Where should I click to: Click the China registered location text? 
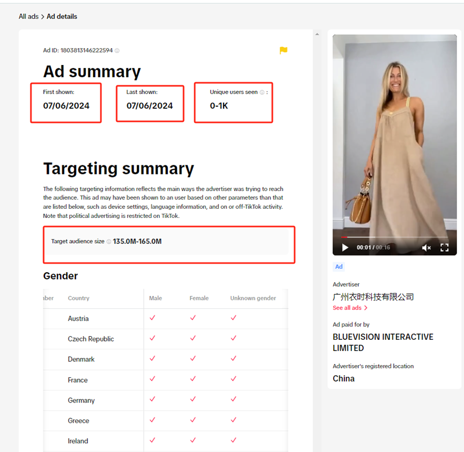coord(343,379)
